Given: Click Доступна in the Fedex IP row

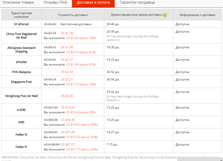Looking at the screenshot, I should pyautogui.click(x=182, y=144).
